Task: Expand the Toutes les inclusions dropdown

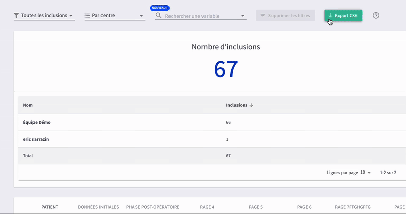Action: tap(71, 16)
